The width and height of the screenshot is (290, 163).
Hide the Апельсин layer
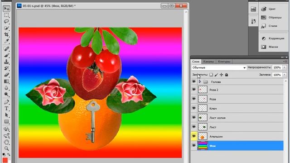[194, 136]
